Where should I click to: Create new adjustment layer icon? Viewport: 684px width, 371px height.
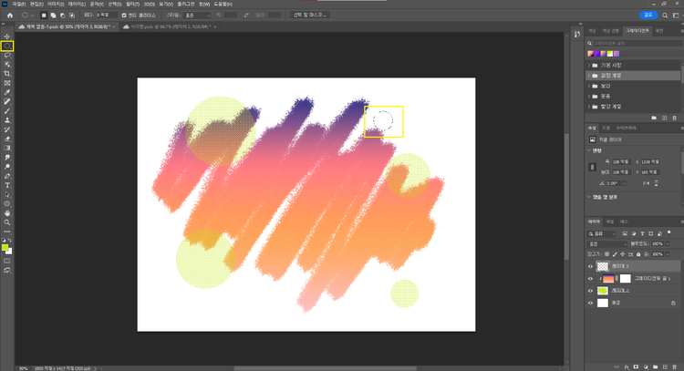pyautogui.click(x=646, y=367)
